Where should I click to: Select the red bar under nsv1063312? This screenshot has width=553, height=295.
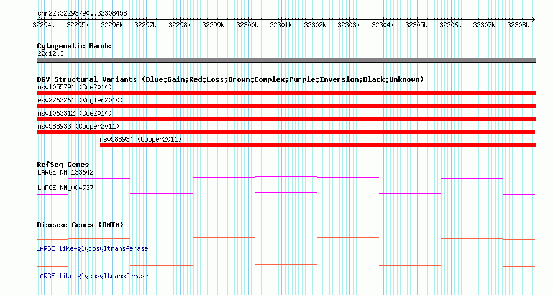pyautogui.click(x=286, y=119)
